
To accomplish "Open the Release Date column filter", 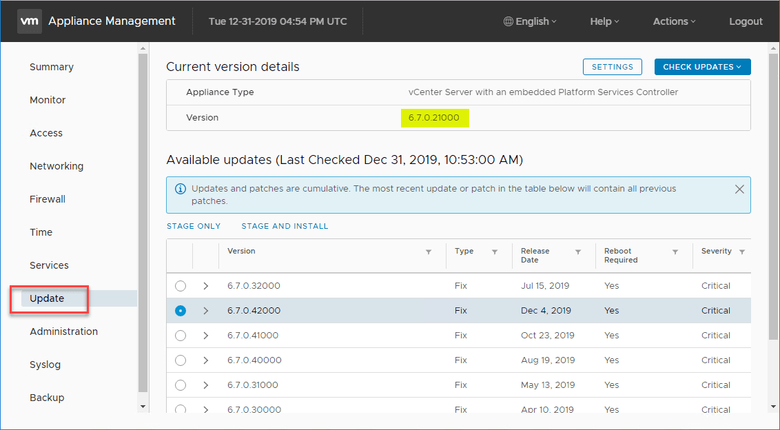I will pyautogui.click(x=578, y=252).
